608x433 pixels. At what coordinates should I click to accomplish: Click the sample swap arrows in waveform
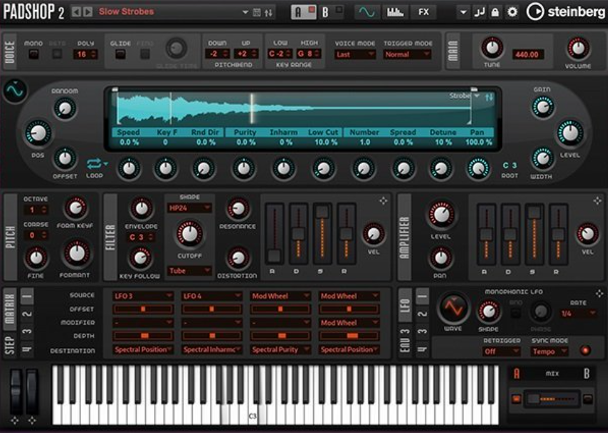click(489, 97)
